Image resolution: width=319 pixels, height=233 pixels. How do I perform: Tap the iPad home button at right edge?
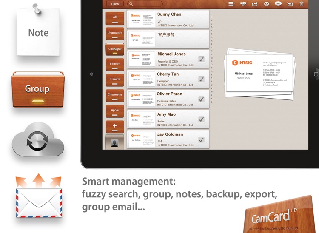click(316, 74)
